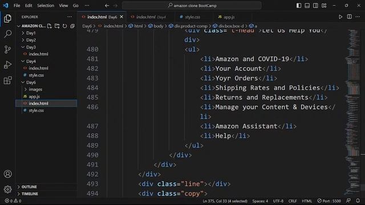The height and width of the screenshot is (205, 365).
Task: Open Explorer views and more actions menu
Action: point(70,17)
